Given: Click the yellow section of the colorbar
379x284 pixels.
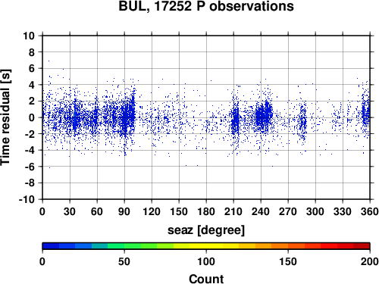Looking at the screenshot, I should [206, 246].
